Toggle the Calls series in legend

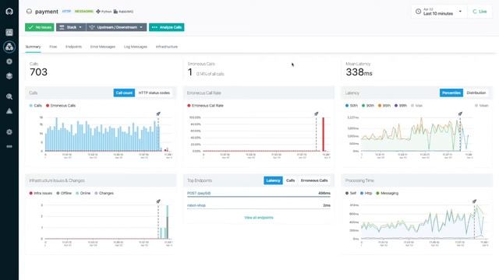36,106
